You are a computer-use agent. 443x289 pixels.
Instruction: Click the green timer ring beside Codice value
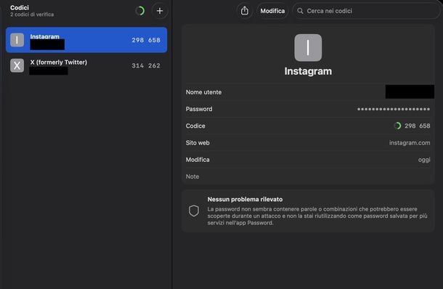coord(397,126)
